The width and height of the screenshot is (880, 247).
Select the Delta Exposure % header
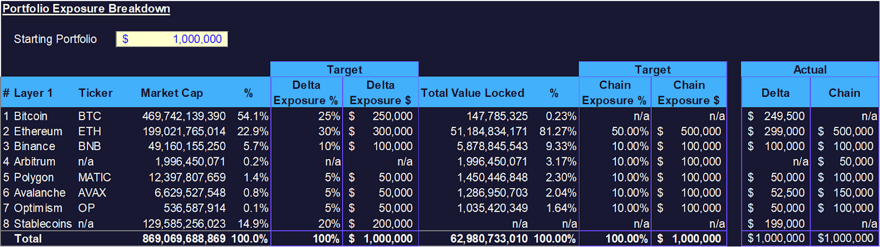coord(306,92)
